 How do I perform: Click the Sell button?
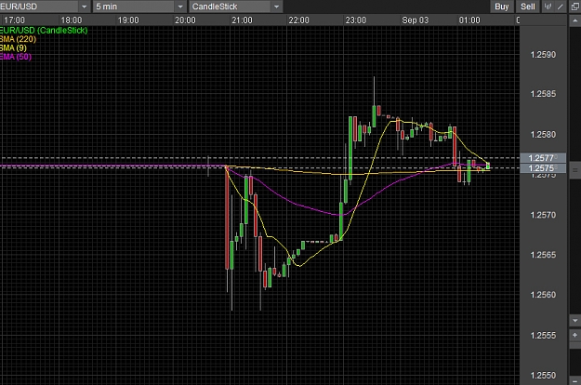pos(528,7)
